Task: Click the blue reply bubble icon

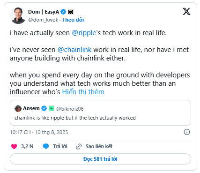Action: tap(46, 146)
